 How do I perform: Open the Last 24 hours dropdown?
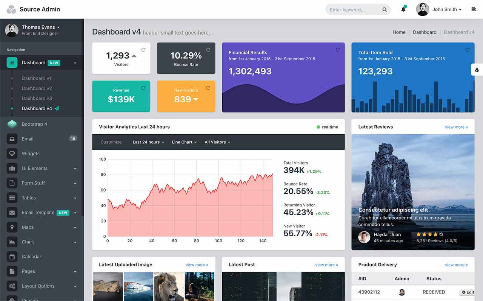148,142
